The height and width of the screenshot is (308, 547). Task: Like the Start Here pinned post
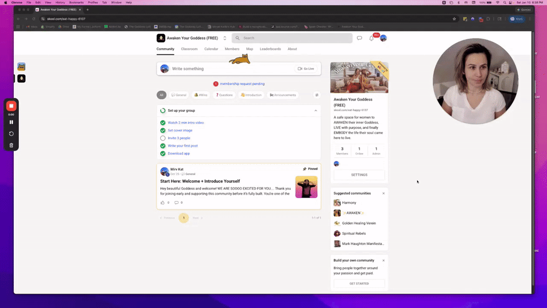coord(162,203)
